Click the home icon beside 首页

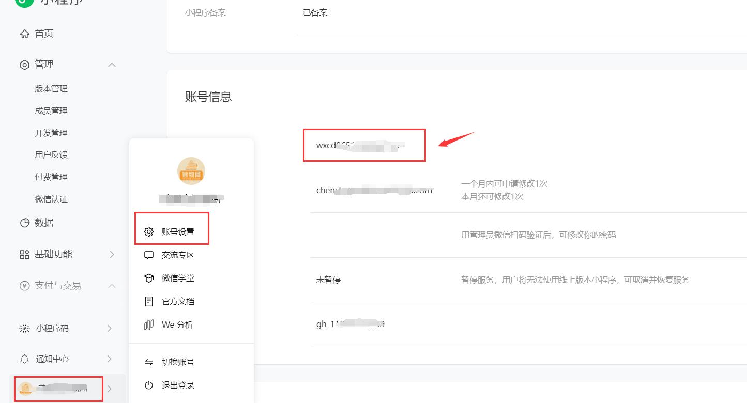24,34
